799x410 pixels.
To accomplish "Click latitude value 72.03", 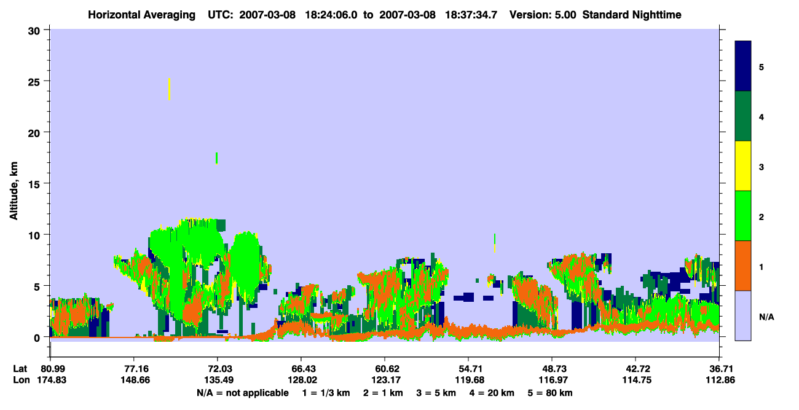I will coord(217,369).
